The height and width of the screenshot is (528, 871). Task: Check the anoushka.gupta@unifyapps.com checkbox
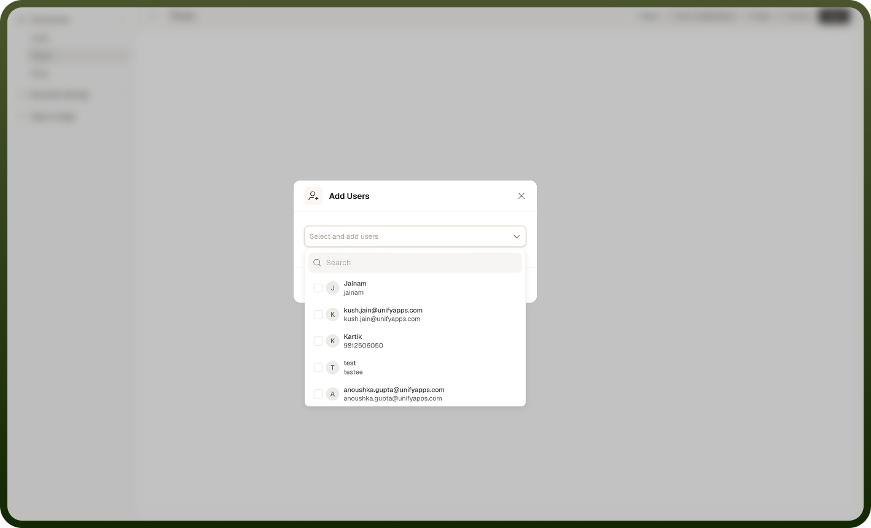point(318,394)
